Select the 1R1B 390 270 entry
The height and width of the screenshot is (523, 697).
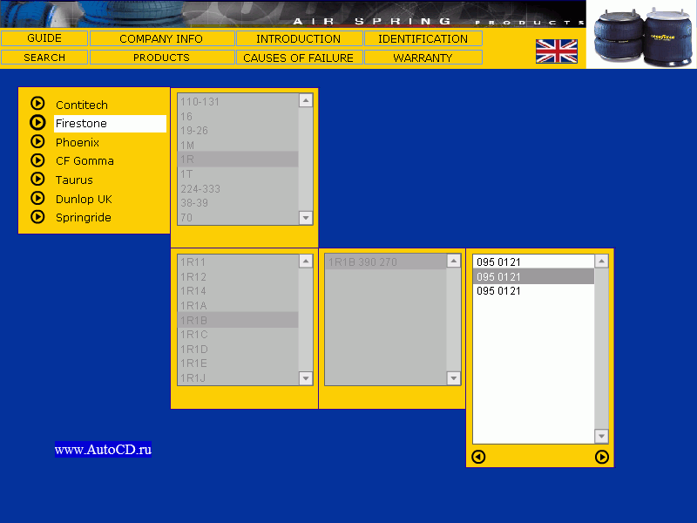click(x=386, y=262)
